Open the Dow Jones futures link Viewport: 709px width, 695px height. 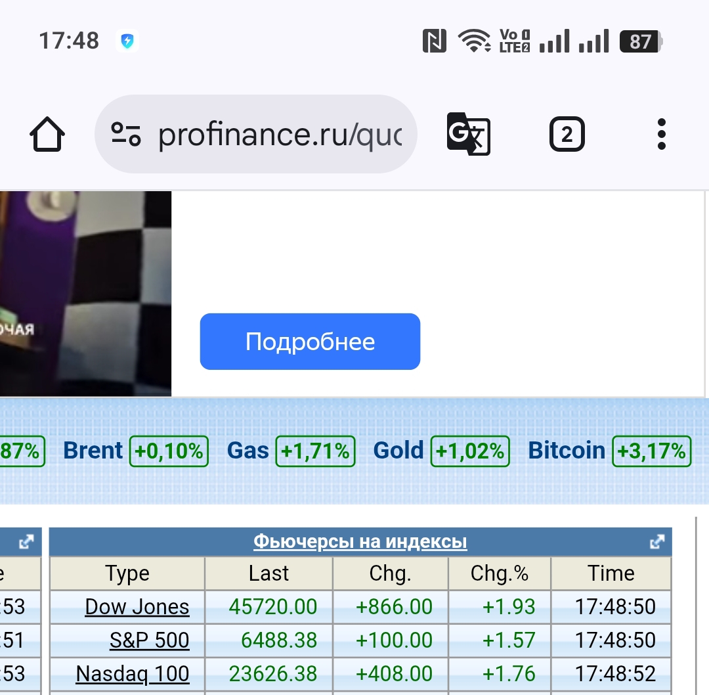coord(137,607)
